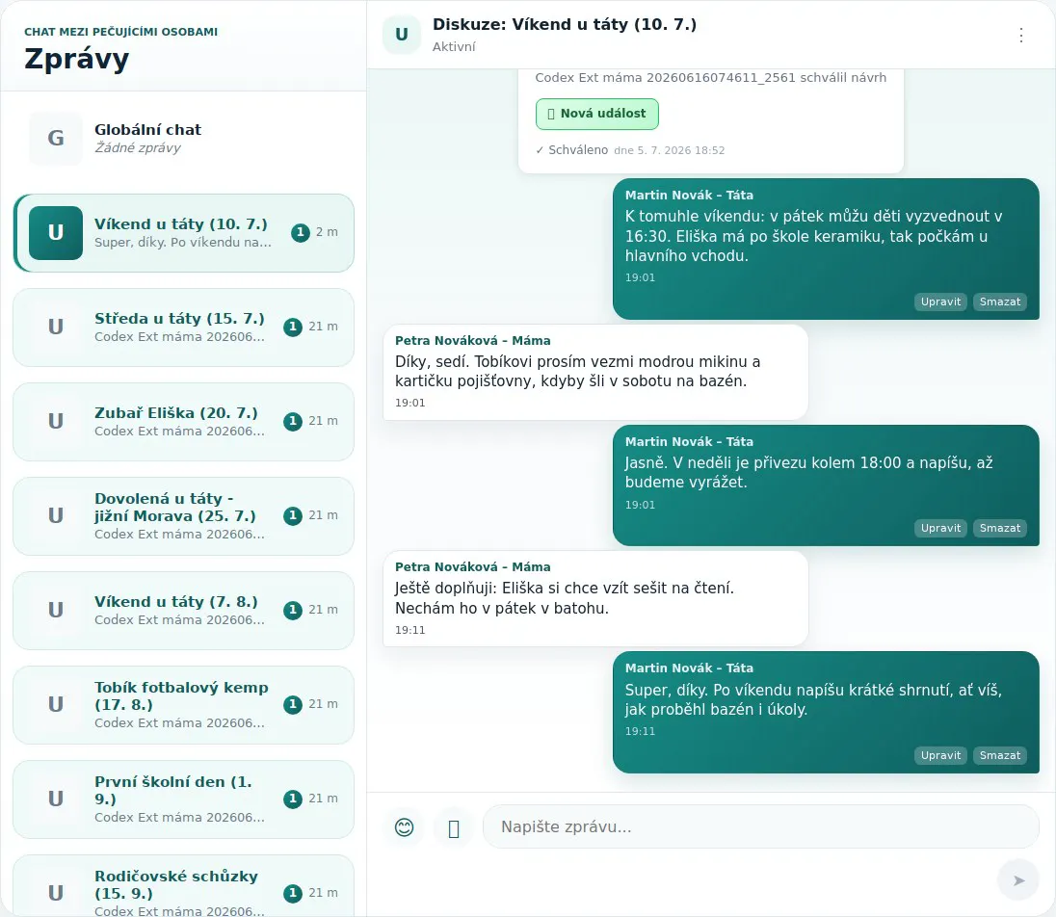Click Smazat on the Super, díky message
The image size is (1056, 917).
(x=999, y=755)
